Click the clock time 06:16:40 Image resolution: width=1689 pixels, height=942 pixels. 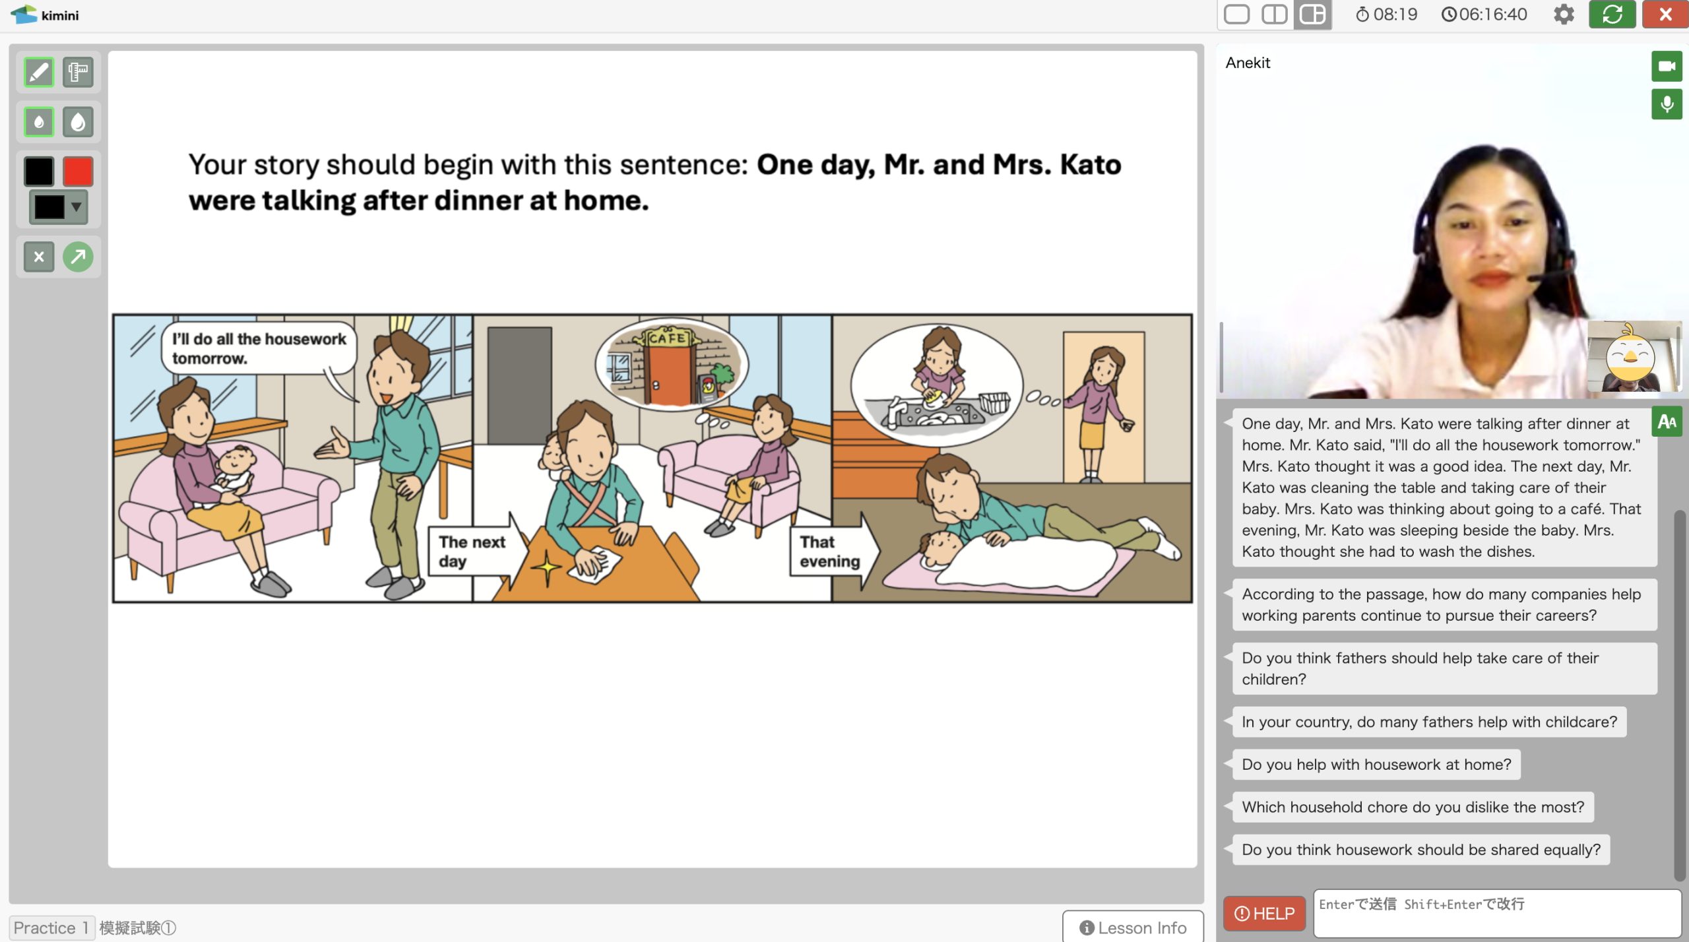(1484, 15)
